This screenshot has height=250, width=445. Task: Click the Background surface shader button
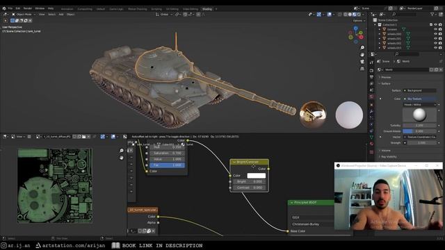419,90
